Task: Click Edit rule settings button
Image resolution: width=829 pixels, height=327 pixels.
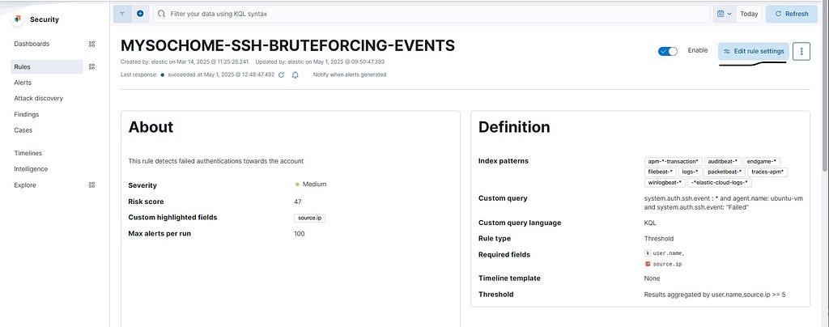Action: click(x=754, y=51)
